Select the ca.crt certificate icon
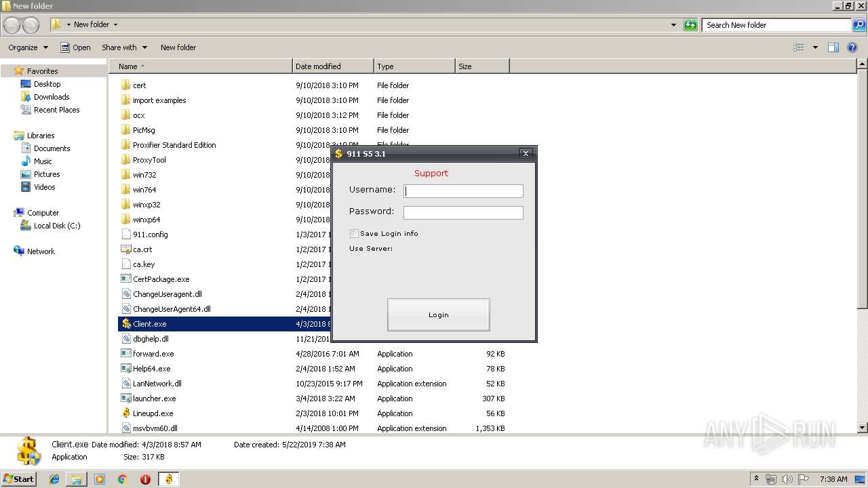Viewport: 868px width, 488px height. (x=125, y=249)
